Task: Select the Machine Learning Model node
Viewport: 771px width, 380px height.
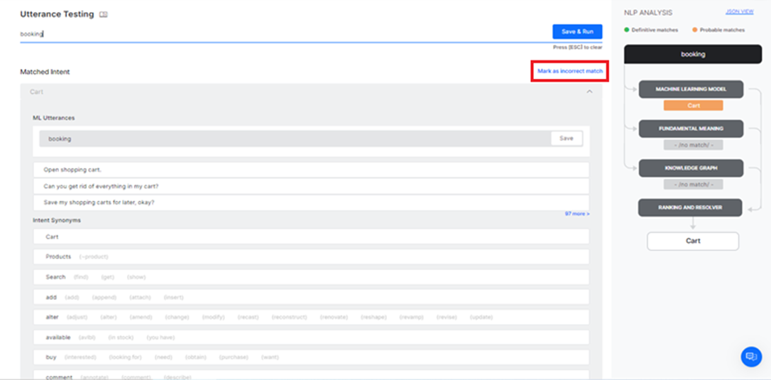Action: click(x=691, y=89)
